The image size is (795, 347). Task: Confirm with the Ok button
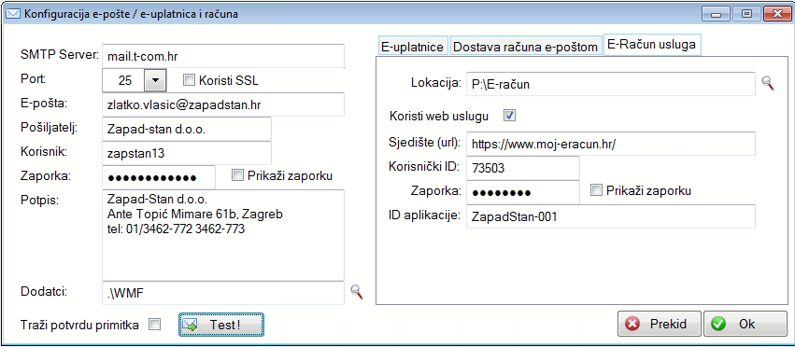pos(745,324)
